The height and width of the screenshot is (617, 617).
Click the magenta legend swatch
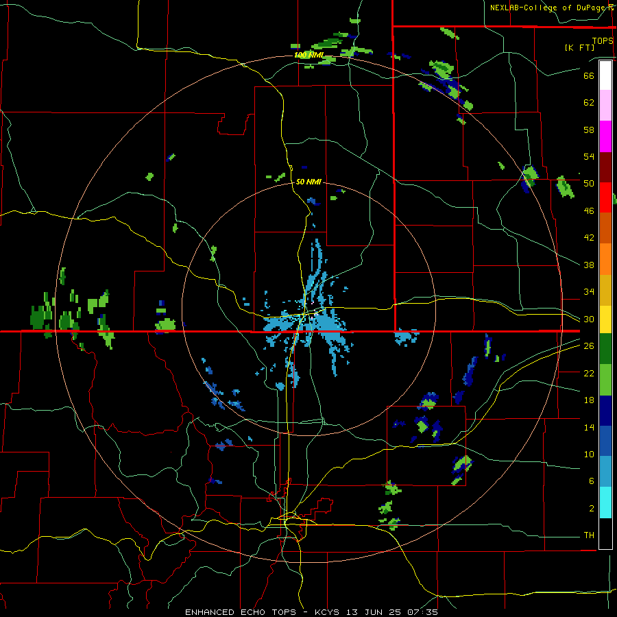605,136
